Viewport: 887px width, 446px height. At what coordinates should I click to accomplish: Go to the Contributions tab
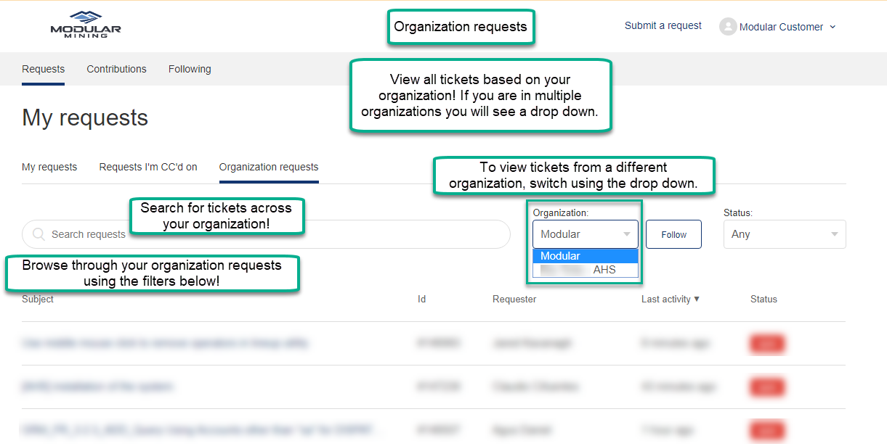(x=117, y=69)
